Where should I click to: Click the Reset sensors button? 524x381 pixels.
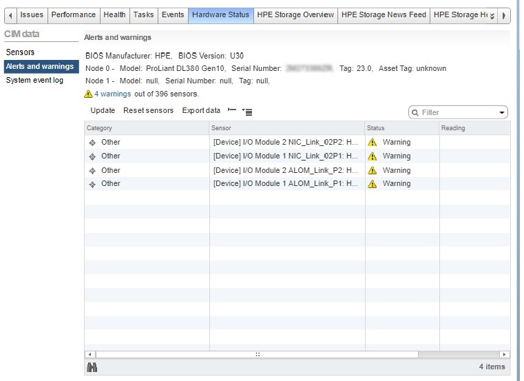click(x=148, y=110)
